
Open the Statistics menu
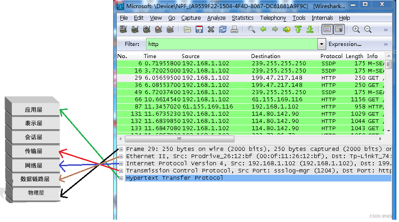(243, 18)
